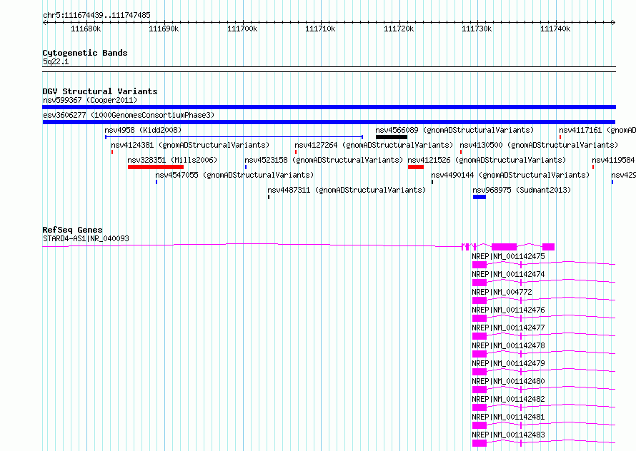Click the NM_001142483 magenta exon block
This screenshot has width=636, height=451.
click(480, 443)
